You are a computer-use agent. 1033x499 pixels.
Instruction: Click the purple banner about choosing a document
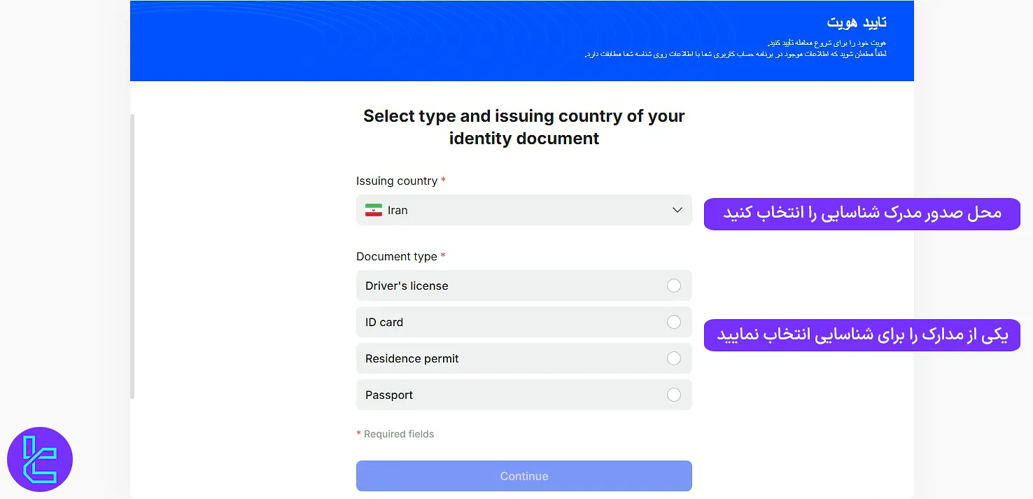[862, 335]
